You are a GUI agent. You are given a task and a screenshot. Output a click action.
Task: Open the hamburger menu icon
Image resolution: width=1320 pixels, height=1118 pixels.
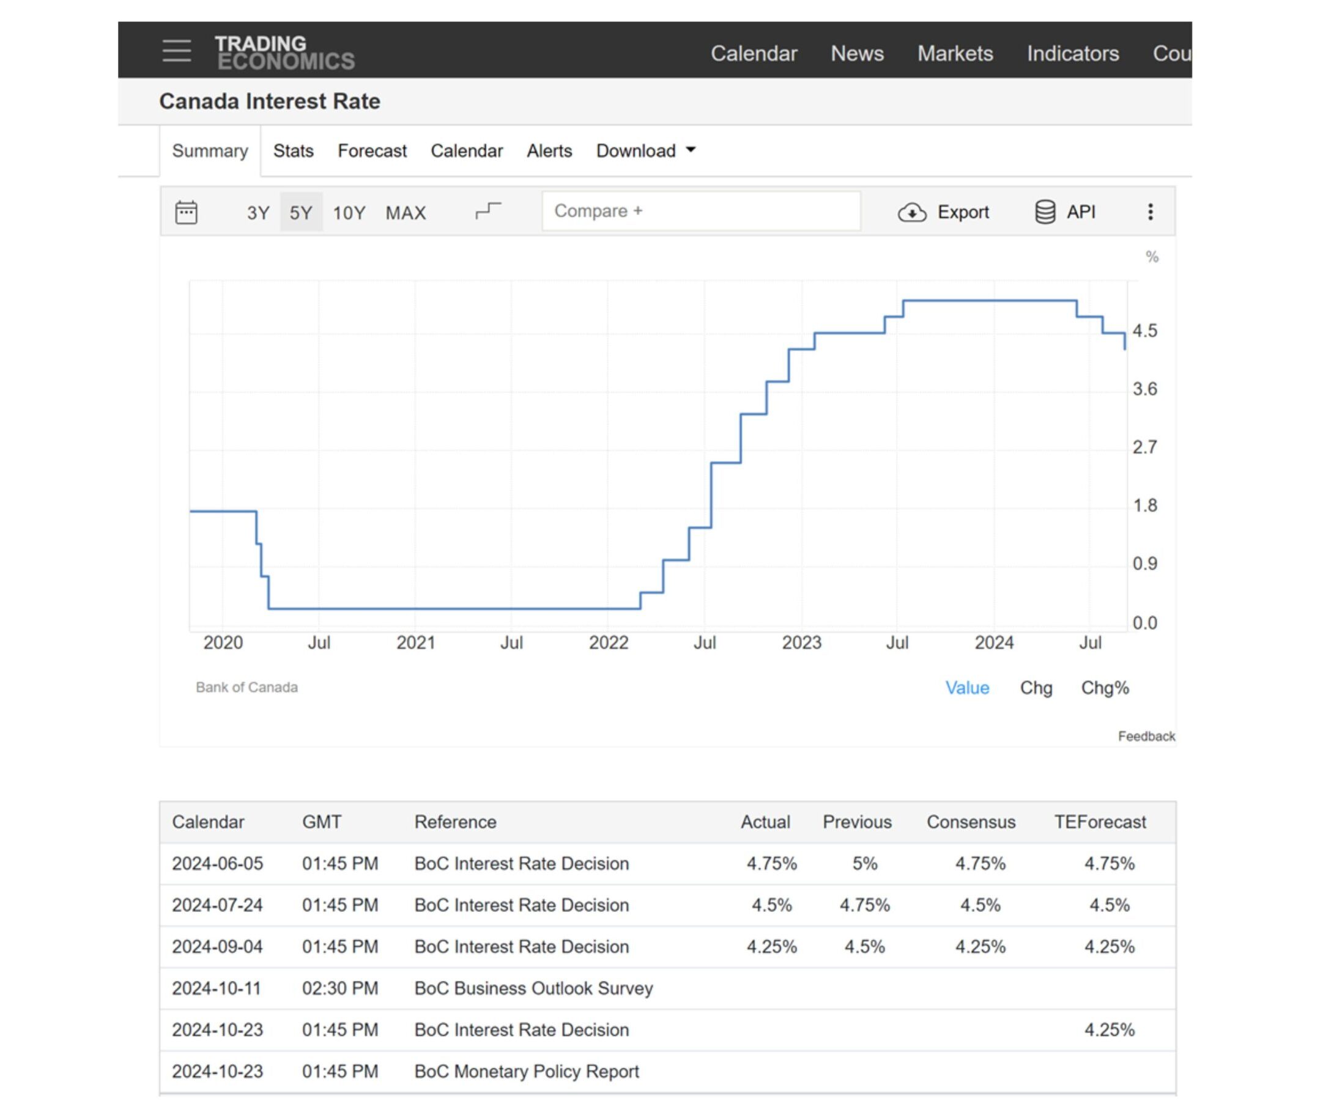coord(176,51)
